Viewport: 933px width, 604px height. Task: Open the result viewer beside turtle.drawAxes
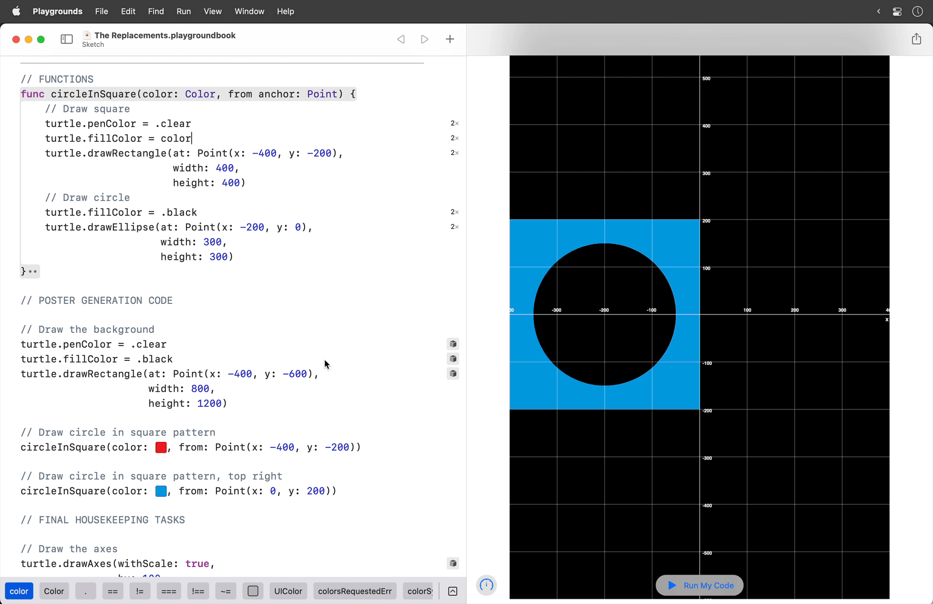coord(453,563)
